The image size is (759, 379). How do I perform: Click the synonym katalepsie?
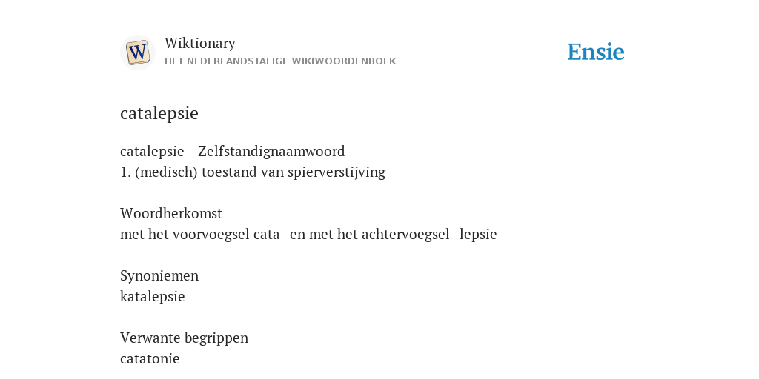pyautogui.click(x=153, y=296)
